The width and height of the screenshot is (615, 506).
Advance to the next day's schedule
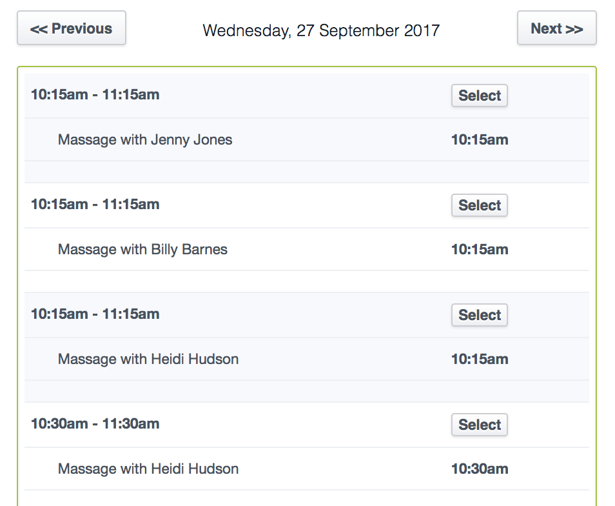pyautogui.click(x=556, y=28)
